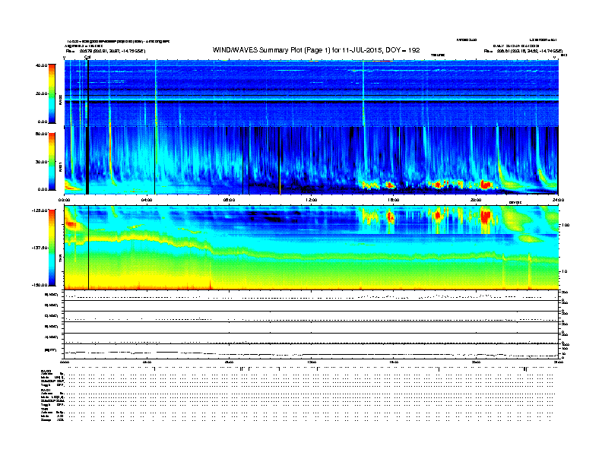Viewport: 602px width, 465px height.
Task: Click the vertical RAD1 axis label
Action: point(61,167)
